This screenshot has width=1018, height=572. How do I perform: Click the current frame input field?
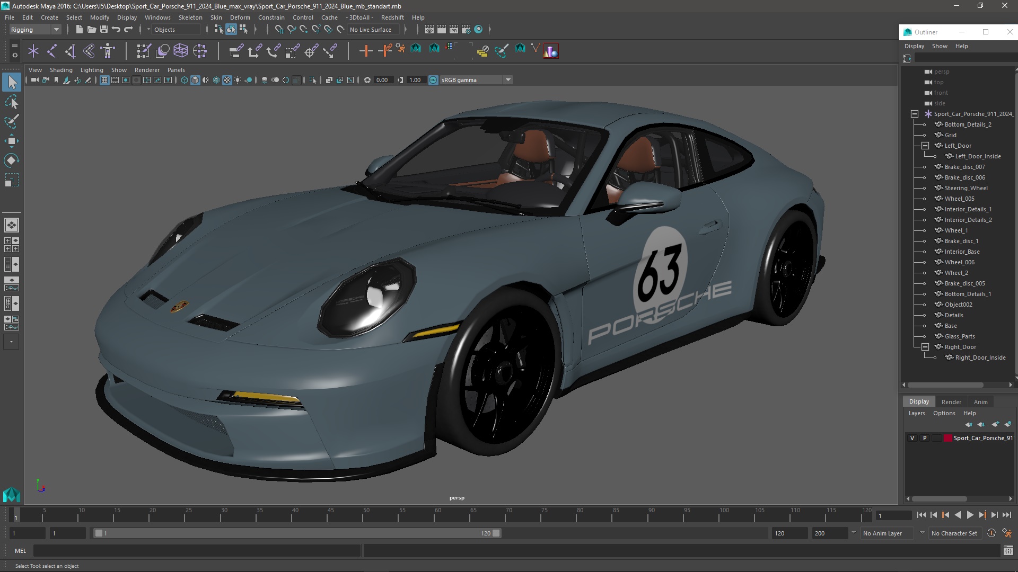pyautogui.click(x=894, y=515)
